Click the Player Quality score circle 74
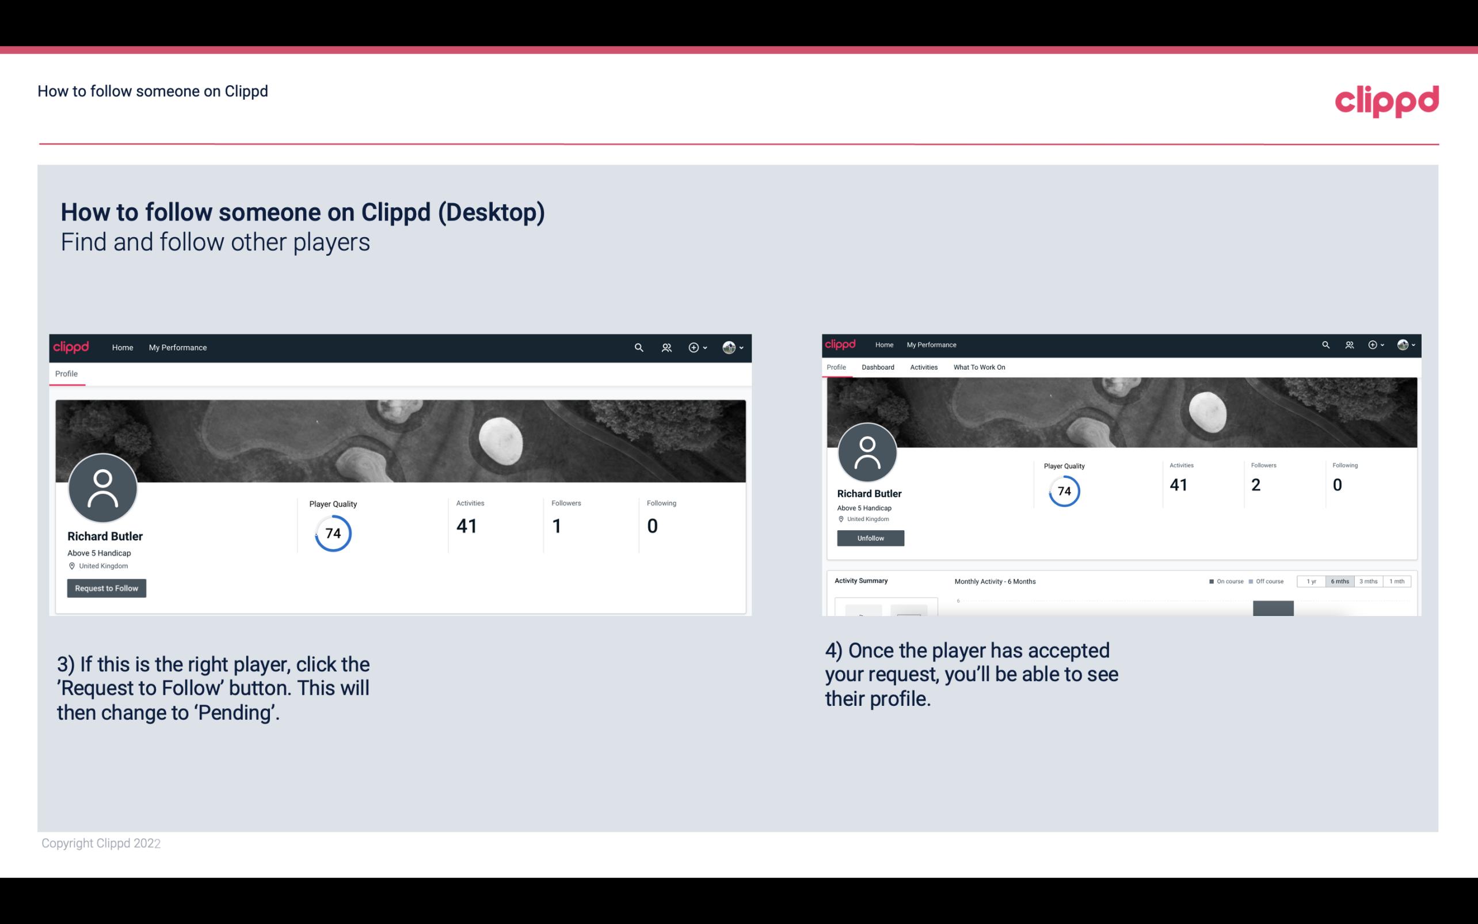 [x=332, y=533]
